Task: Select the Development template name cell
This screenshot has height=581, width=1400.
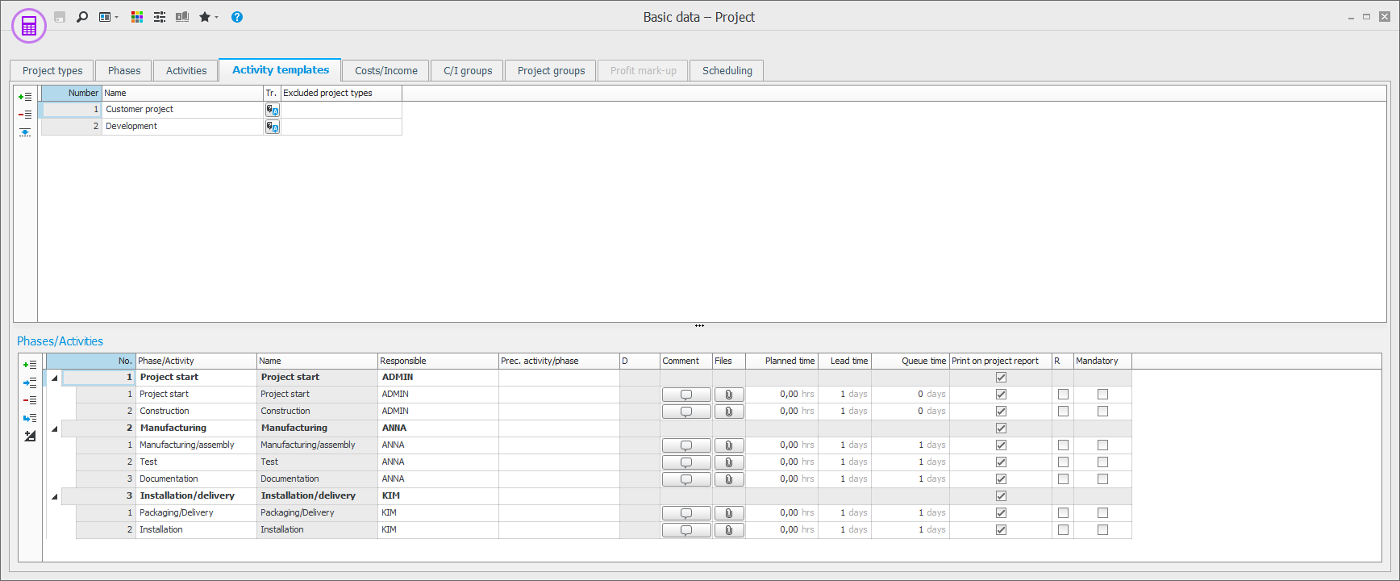Action: coord(182,127)
